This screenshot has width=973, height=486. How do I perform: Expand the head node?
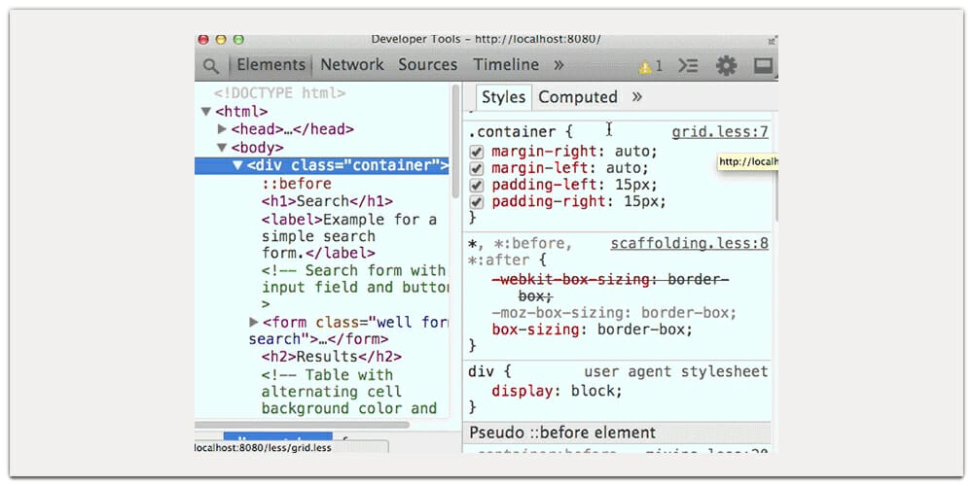pos(222,129)
